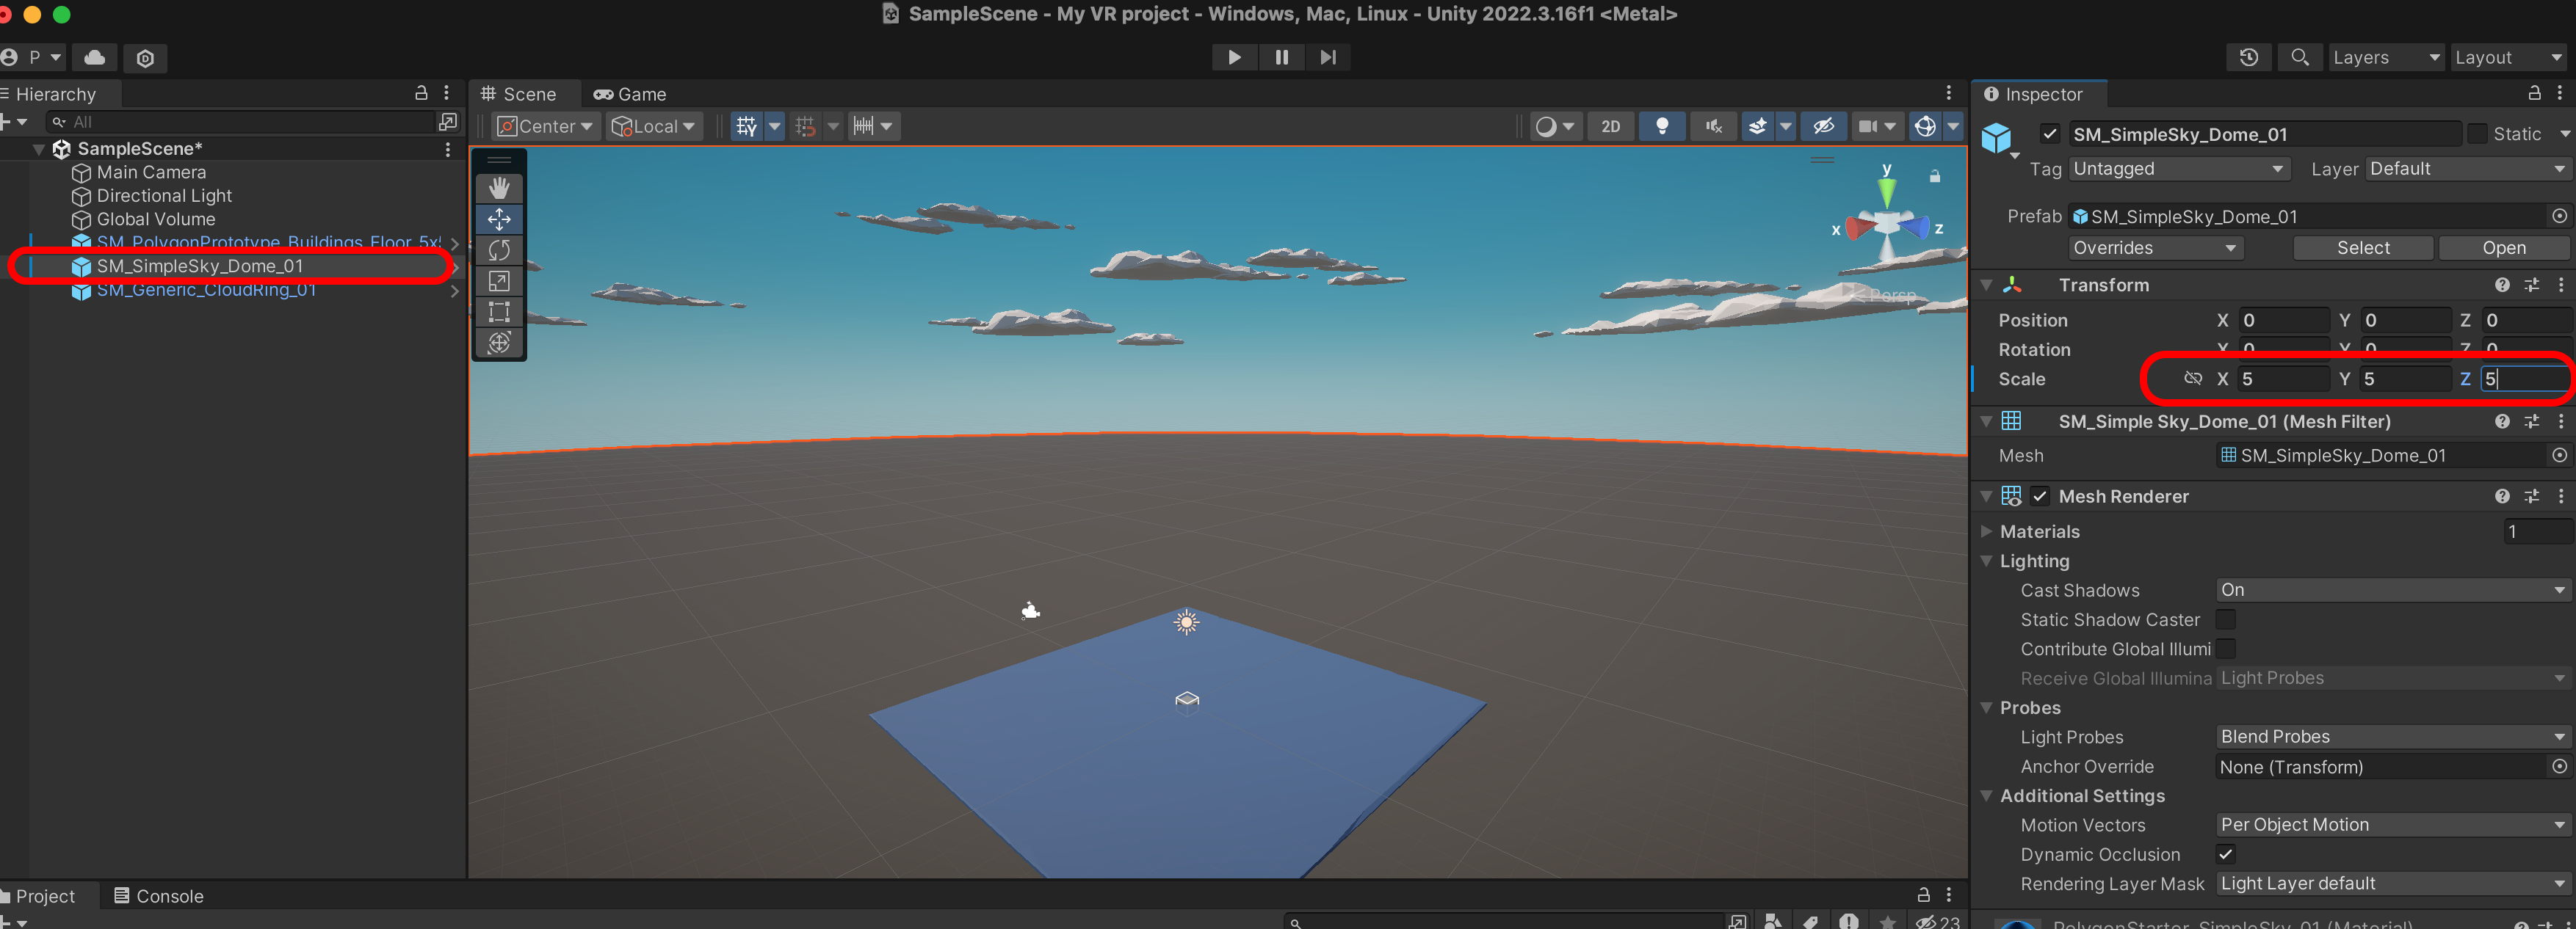Disable the Mesh Renderer component checkbox
The width and height of the screenshot is (2576, 929).
(2040, 497)
